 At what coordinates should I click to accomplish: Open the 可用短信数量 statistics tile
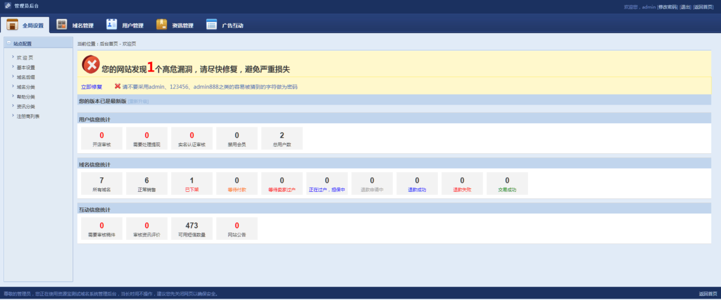click(192, 229)
